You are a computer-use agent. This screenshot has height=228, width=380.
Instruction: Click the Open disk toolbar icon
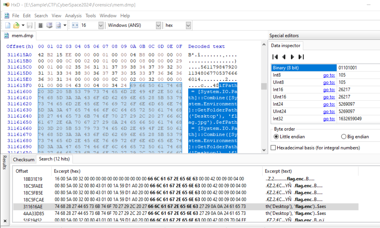coord(49,25)
